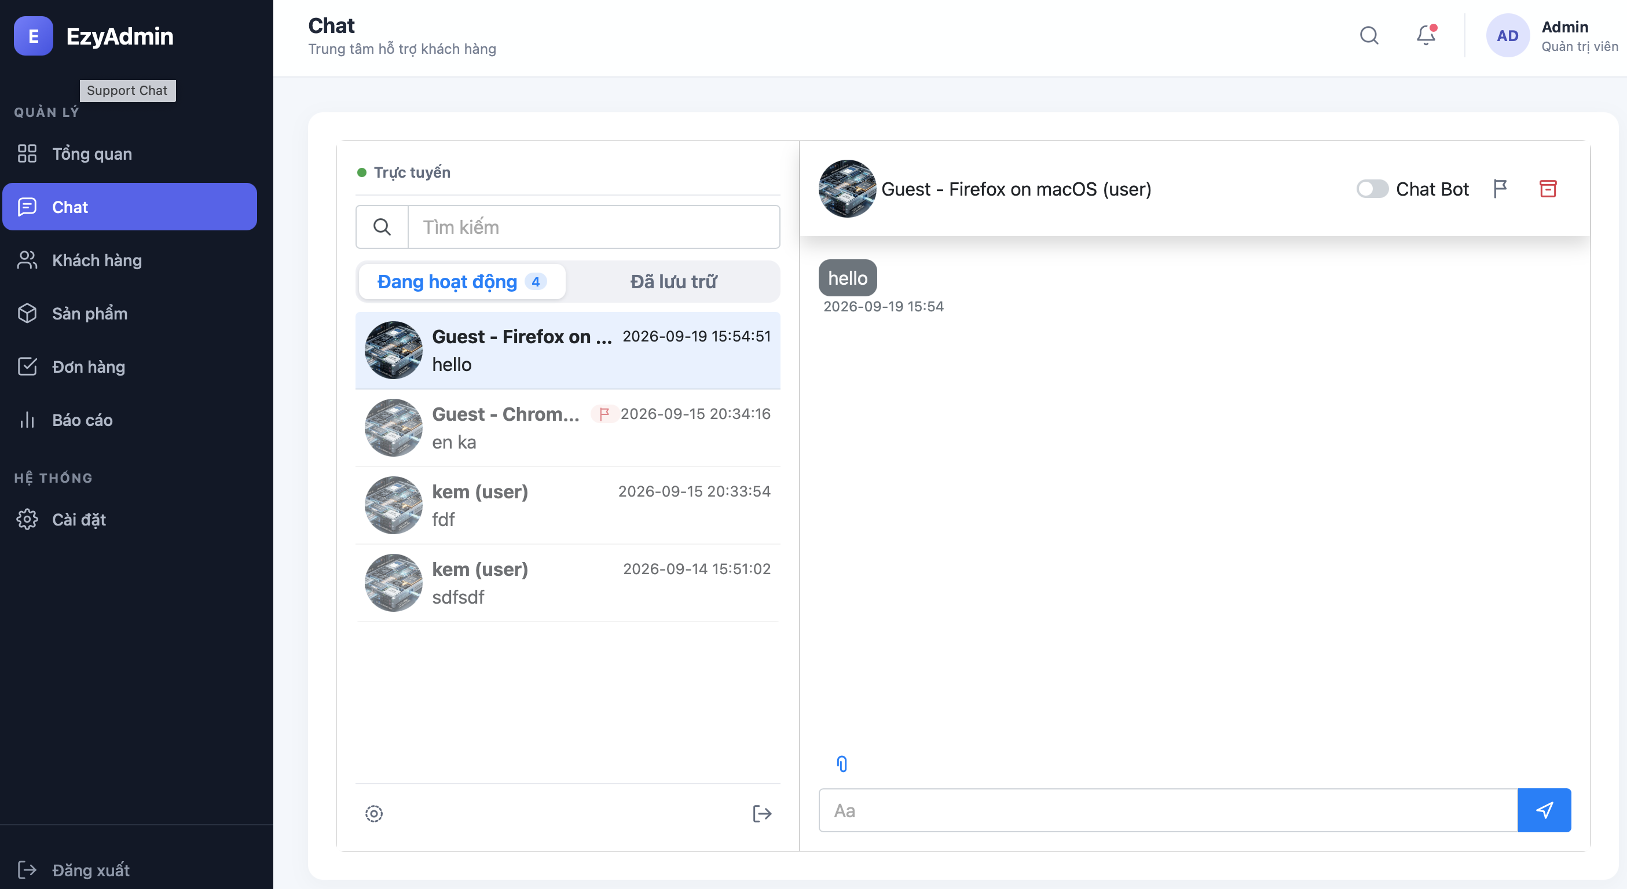
Task: Switch to Đã lưu trữ tab
Action: tap(673, 282)
